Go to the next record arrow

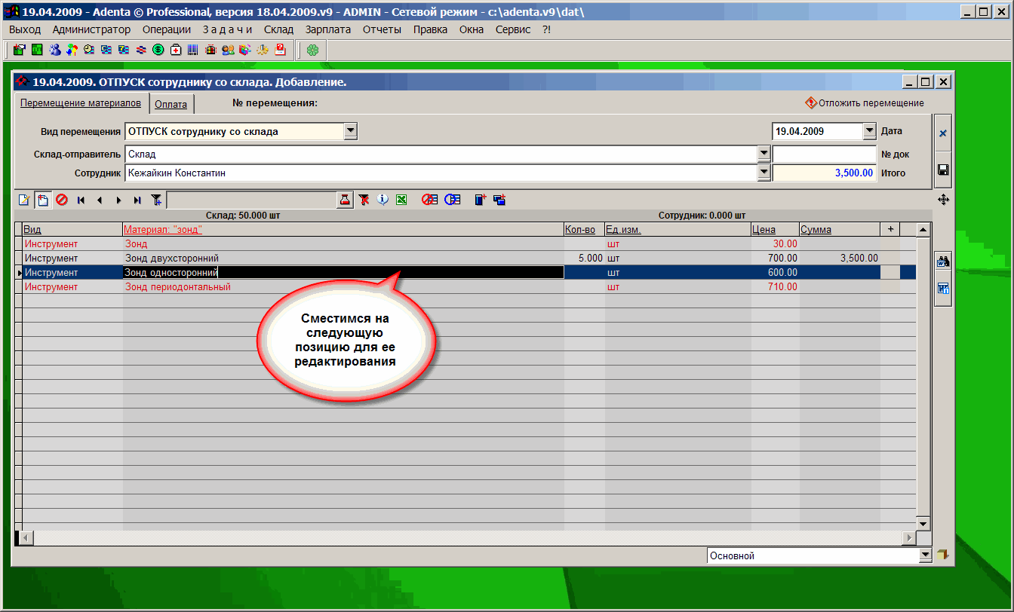click(x=118, y=200)
